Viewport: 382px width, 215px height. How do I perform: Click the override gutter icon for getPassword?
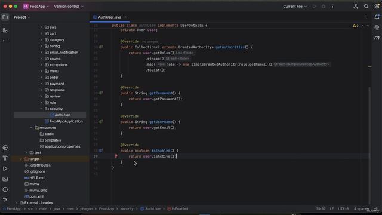coord(101,93)
